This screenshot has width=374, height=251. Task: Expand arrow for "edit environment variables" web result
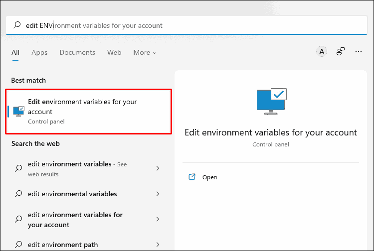click(x=158, y=169)
